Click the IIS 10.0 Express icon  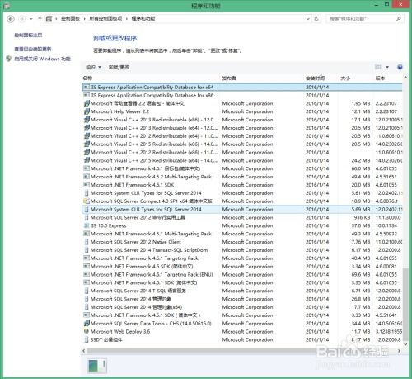(x=87, y=225)
